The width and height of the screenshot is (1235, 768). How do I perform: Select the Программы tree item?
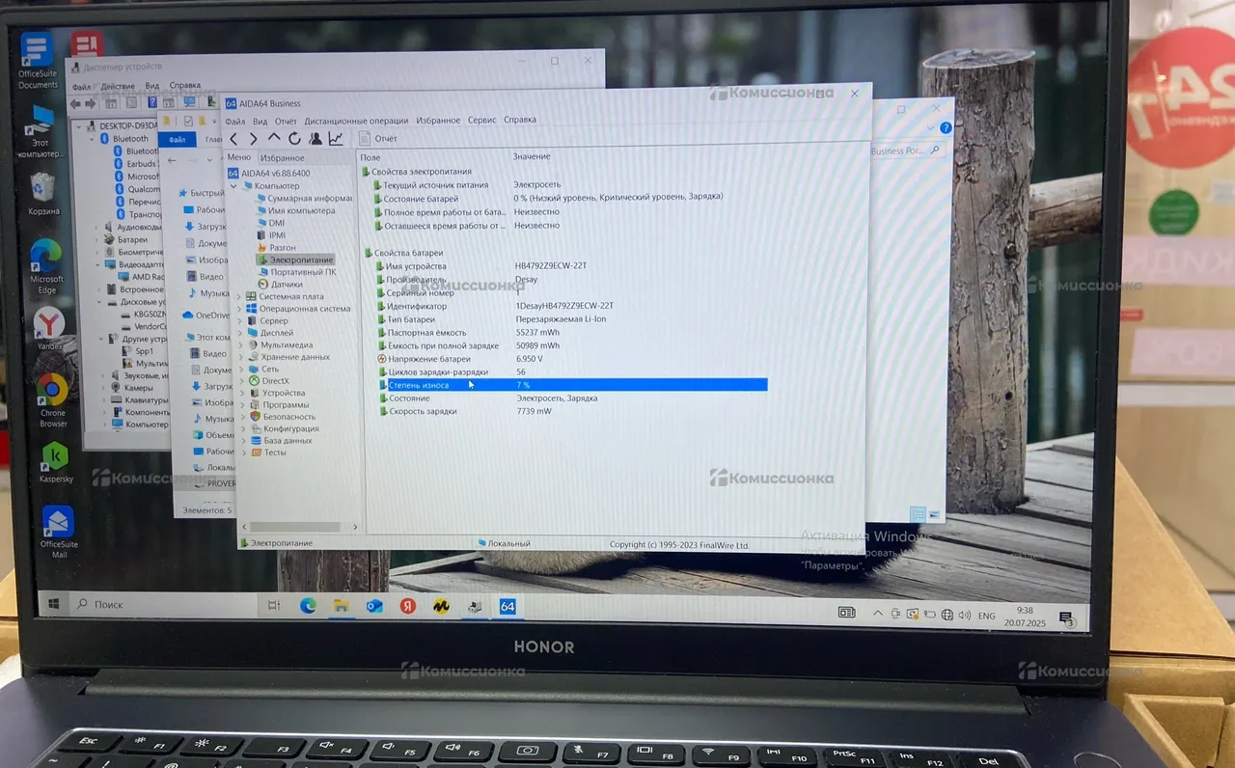tap(279, 405)
